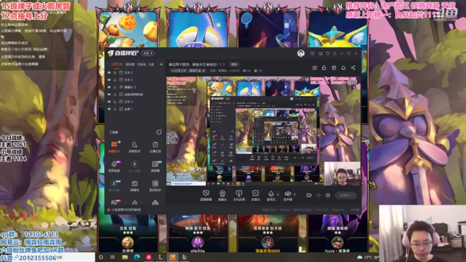The width and height of the screenshot is (466, 262).
Task: Open the hamburger menu in title bar
Action: (x=334, y=54)
